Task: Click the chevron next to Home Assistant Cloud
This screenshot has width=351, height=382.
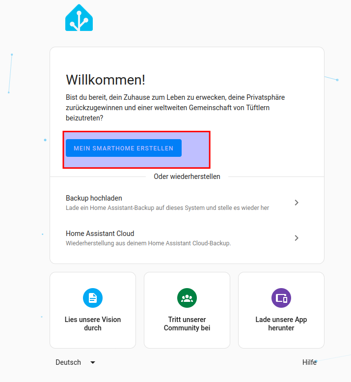Action: (x=296, y=238)
